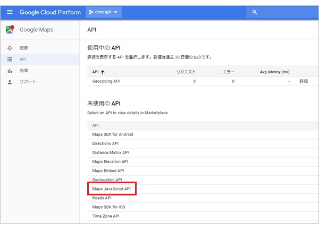Open Geocoding API row
319x231 pixels.
(x=203, y=81)
